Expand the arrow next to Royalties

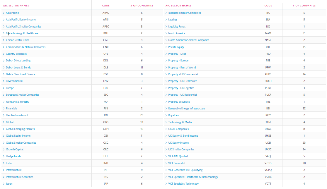[x=166, y=115]
